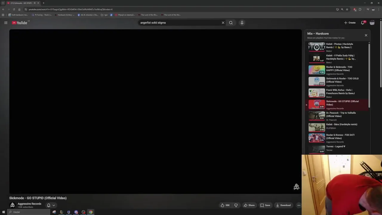Click the black video player area
Viewport: 382px width, 215px height.
(155, 111)
